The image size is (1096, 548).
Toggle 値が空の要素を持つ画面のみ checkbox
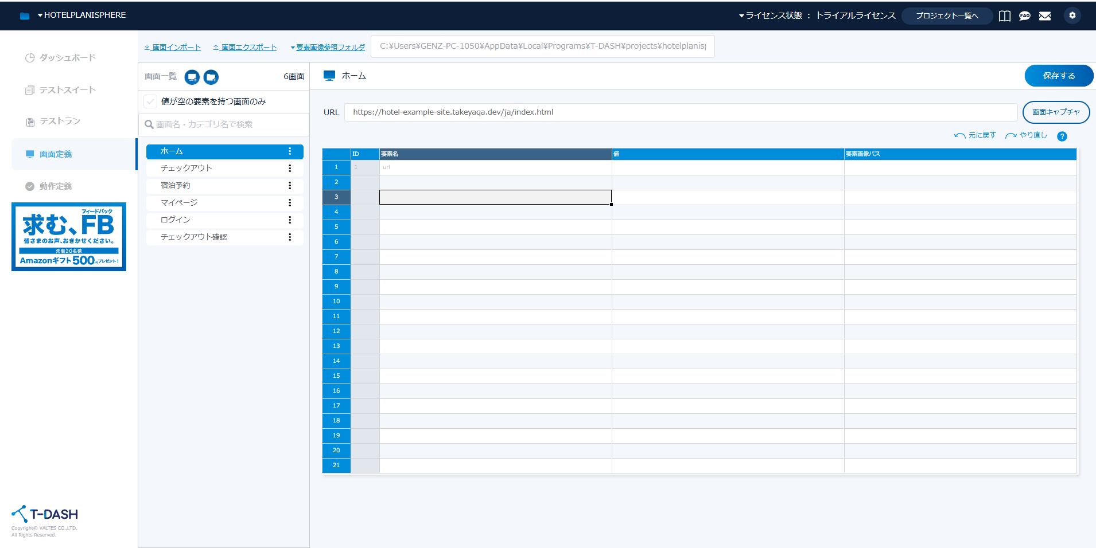150,101
